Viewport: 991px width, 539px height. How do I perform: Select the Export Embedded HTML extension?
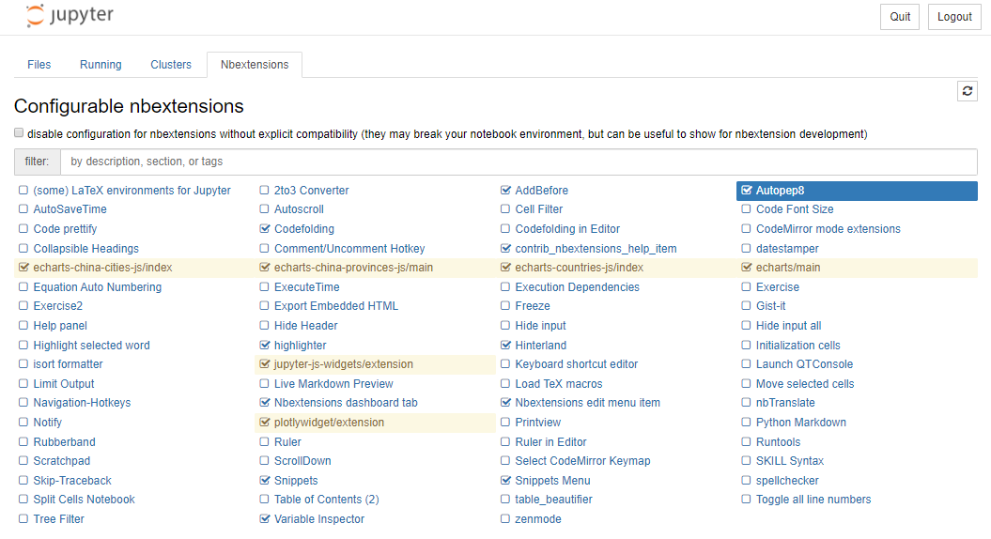point(336,306)
